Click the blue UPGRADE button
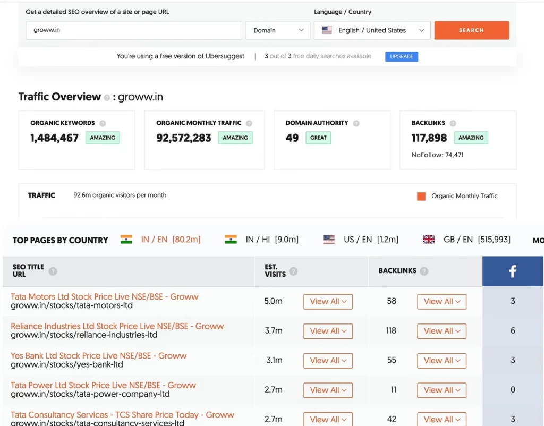Viewport: 544px width, 426px height. coord(402,56)
